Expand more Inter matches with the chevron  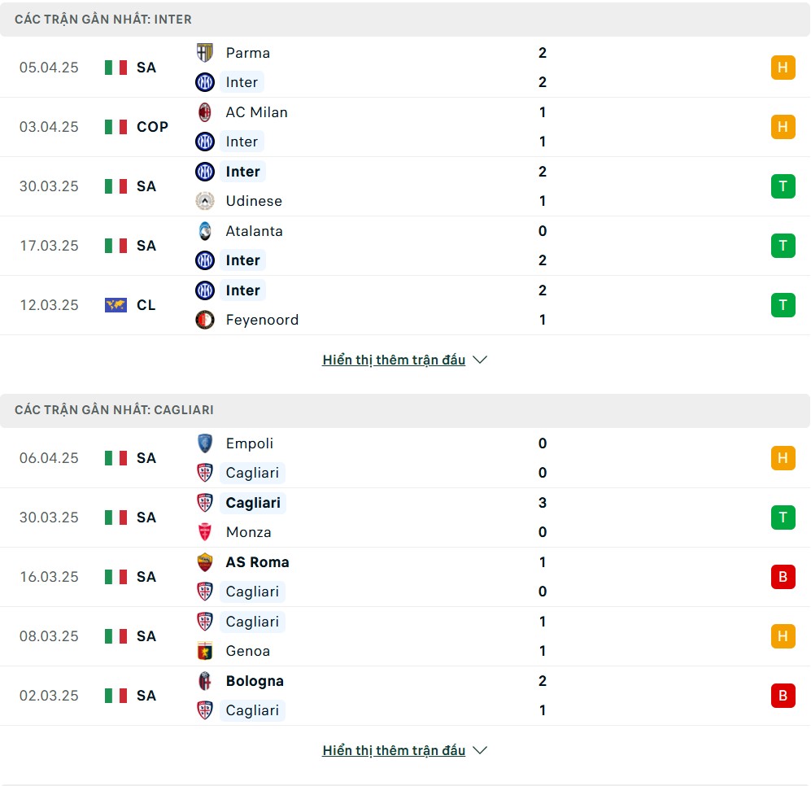pyautogui.click(x=480, y=360)
